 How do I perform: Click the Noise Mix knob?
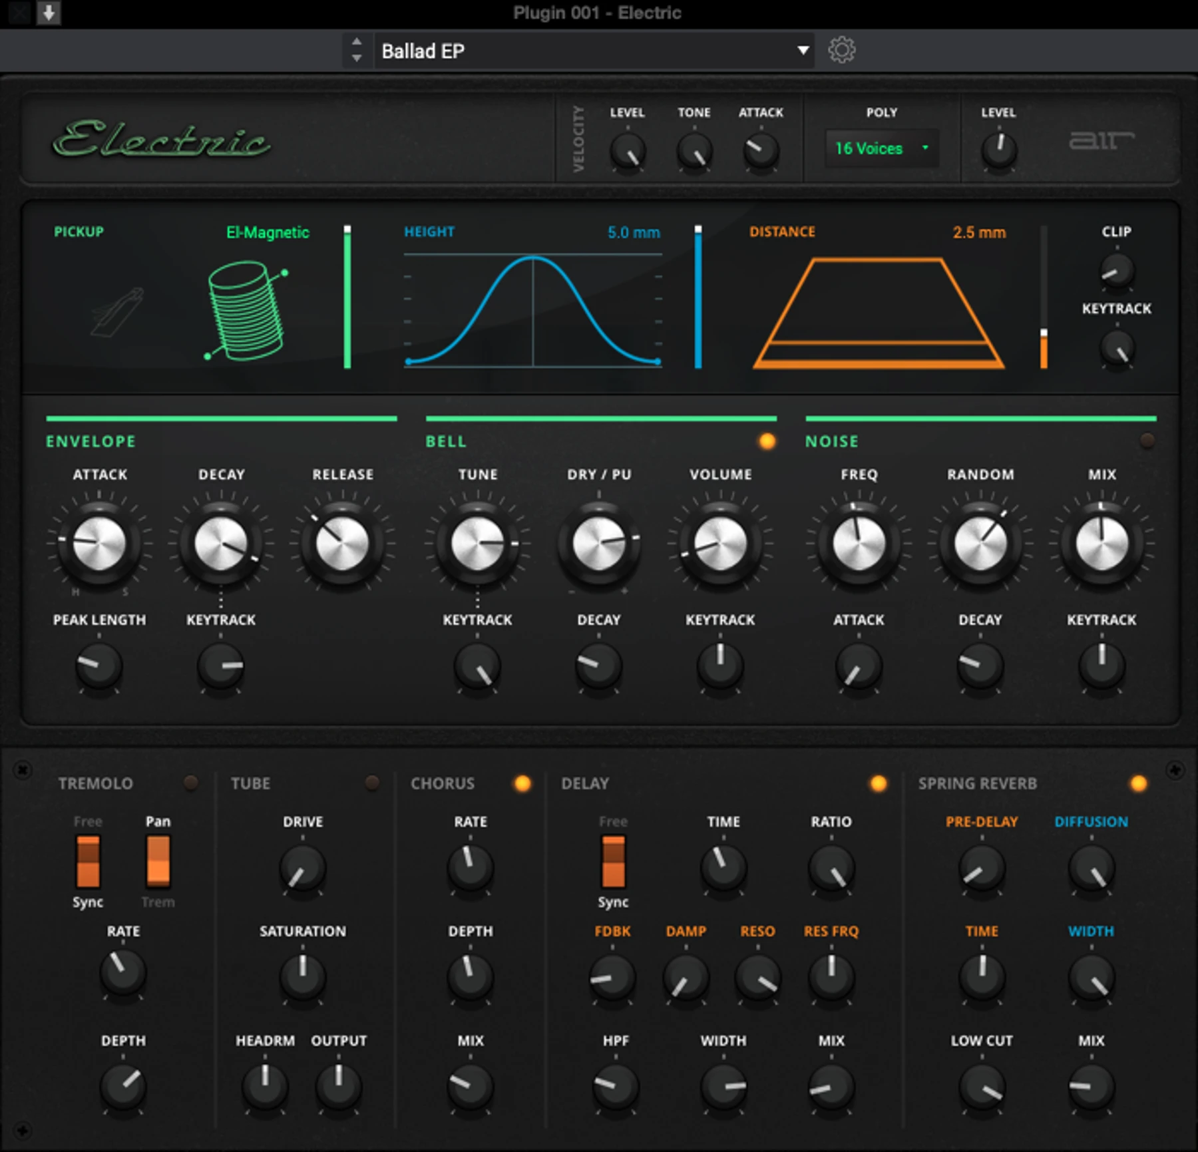1102,544
